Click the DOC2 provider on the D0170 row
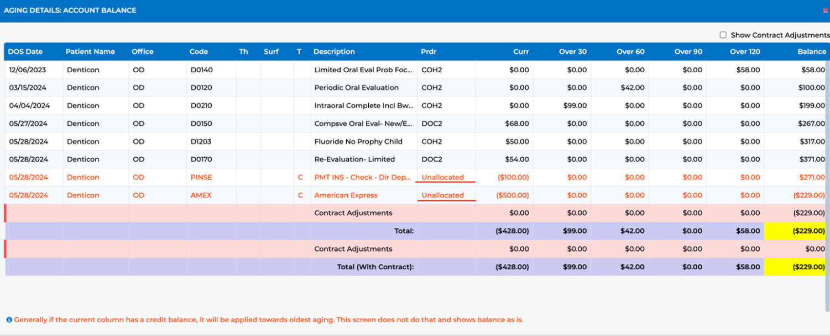 click(432, 159)
